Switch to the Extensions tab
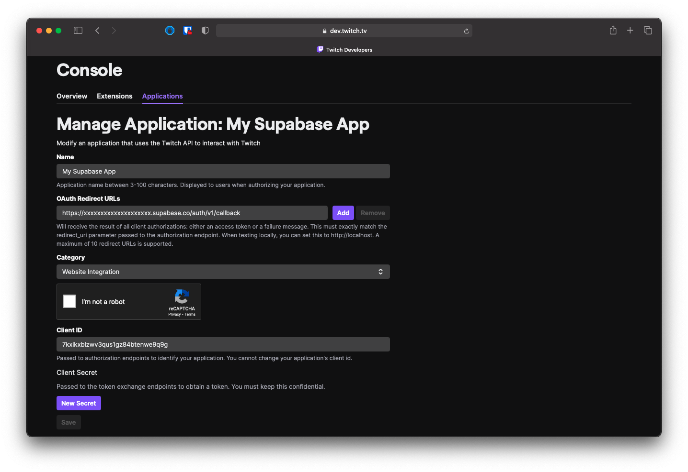 115,96
